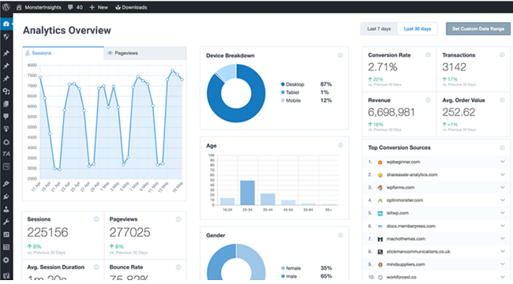Click the Revenue value 6,698,981
This screenshot has height=284, width=513.
[391, 112]
